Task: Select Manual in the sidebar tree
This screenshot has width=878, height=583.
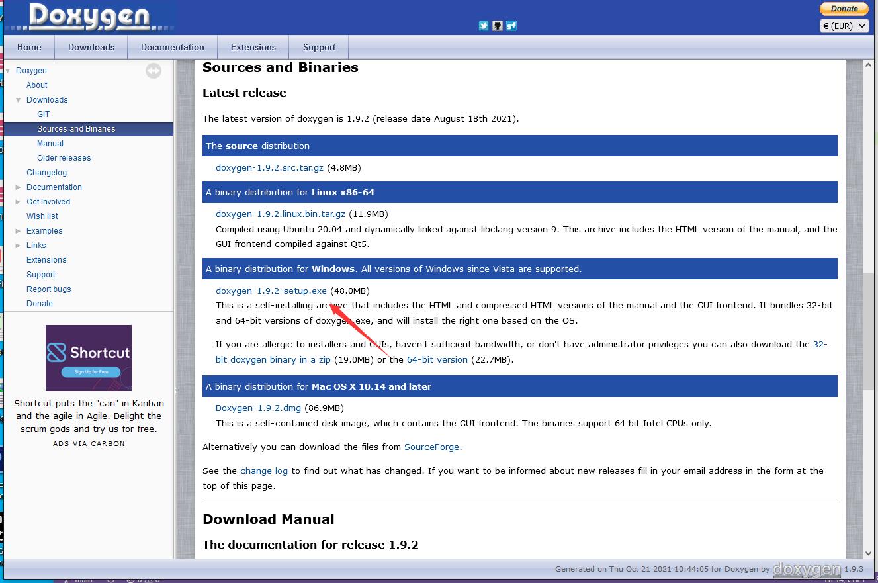Action: pos(50,144)
